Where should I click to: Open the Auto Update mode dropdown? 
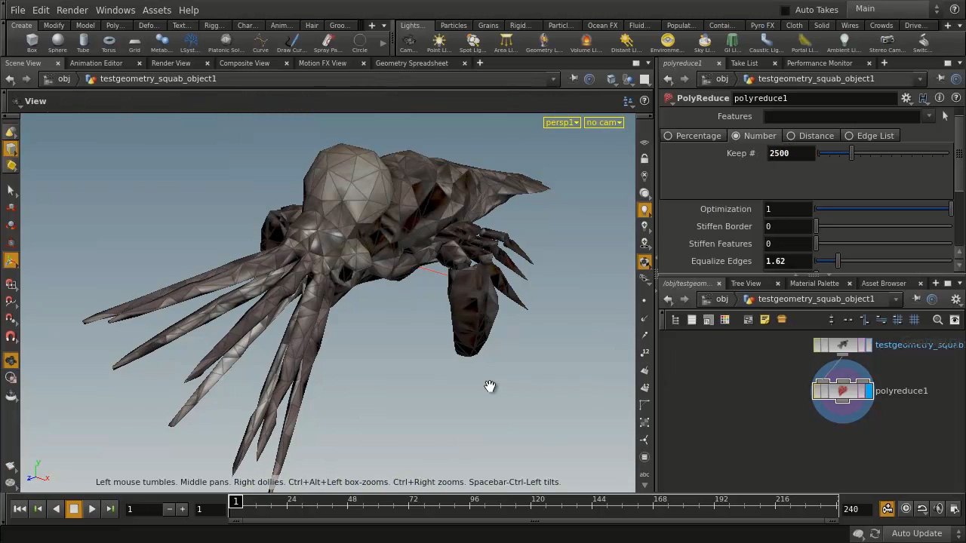922,533
